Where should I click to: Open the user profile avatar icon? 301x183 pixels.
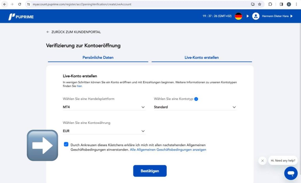[x=256, y=16]
